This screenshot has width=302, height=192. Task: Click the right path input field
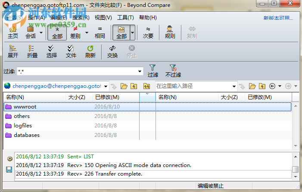click(193, 86)
